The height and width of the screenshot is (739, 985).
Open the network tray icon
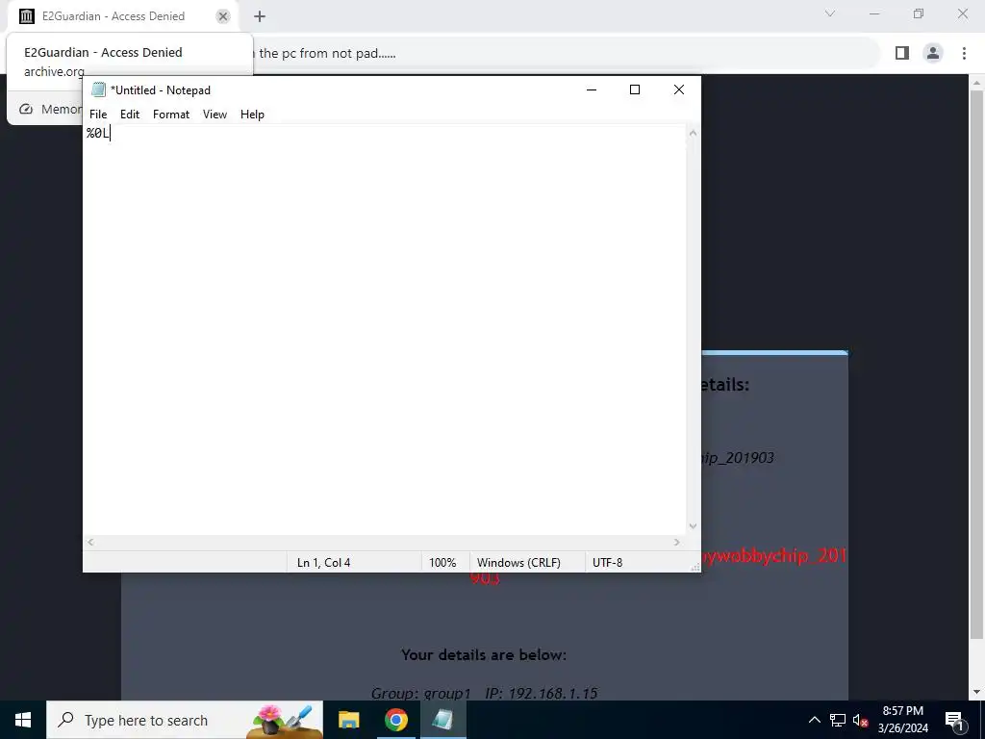click(x=838, y=720)
